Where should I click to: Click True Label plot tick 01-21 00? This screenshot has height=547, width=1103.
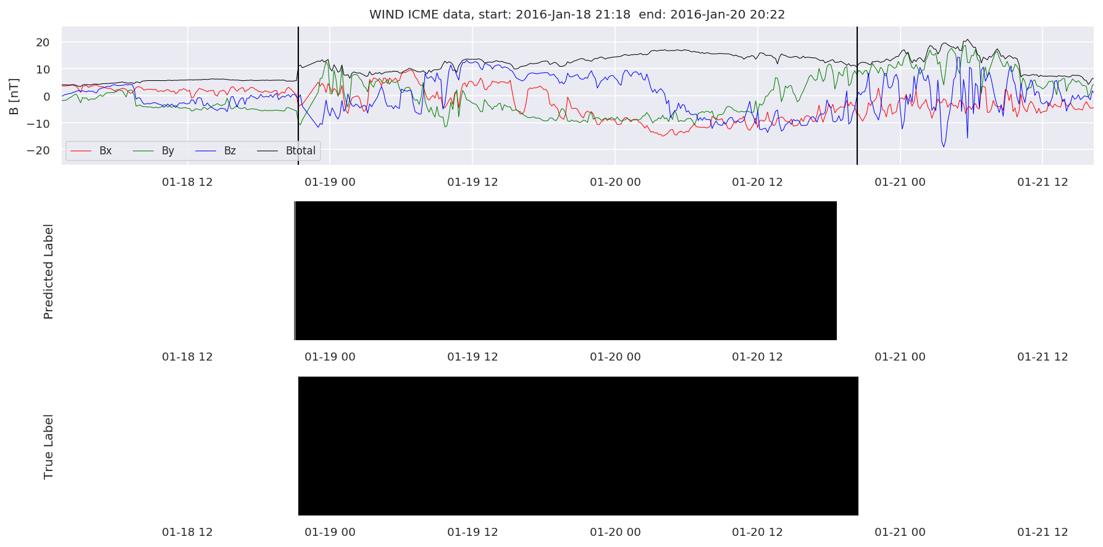point(900,532)
